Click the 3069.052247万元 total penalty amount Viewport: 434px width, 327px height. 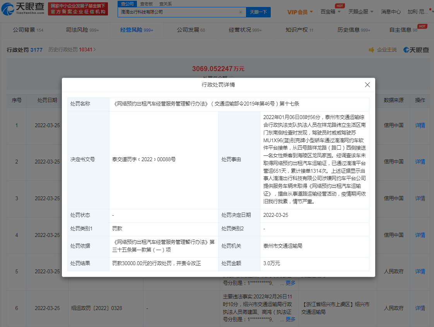pos(219,69)
